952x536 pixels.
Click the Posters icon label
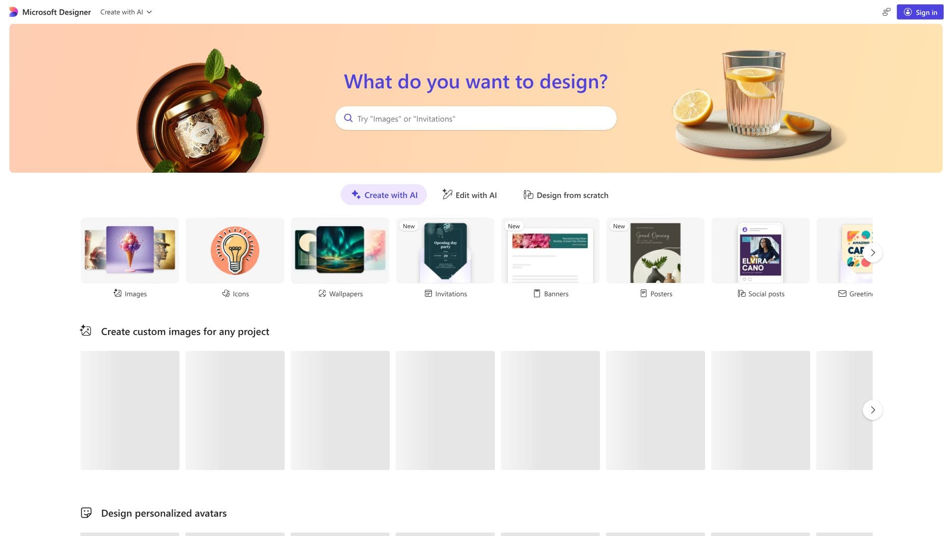643,293
